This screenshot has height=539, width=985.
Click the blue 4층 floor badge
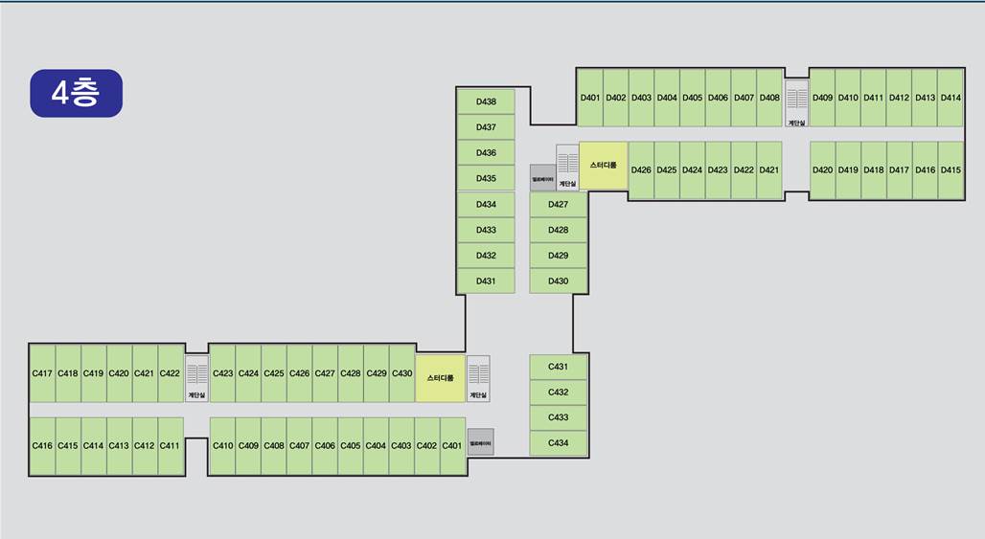76,93
